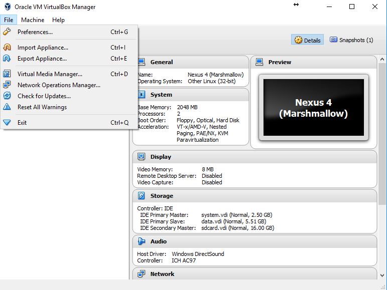Open the Machine menu

(33, 20)
